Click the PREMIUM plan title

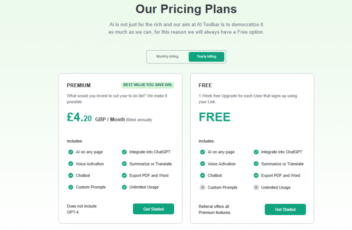coord(79,86)
